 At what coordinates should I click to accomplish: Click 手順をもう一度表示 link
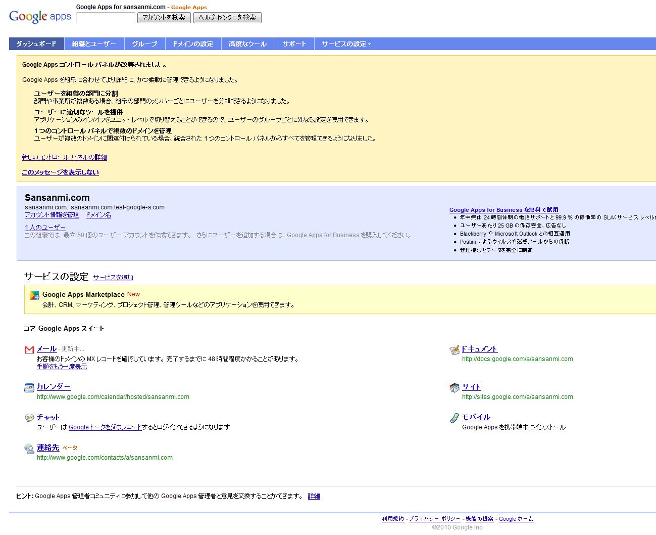pos(62,367)
